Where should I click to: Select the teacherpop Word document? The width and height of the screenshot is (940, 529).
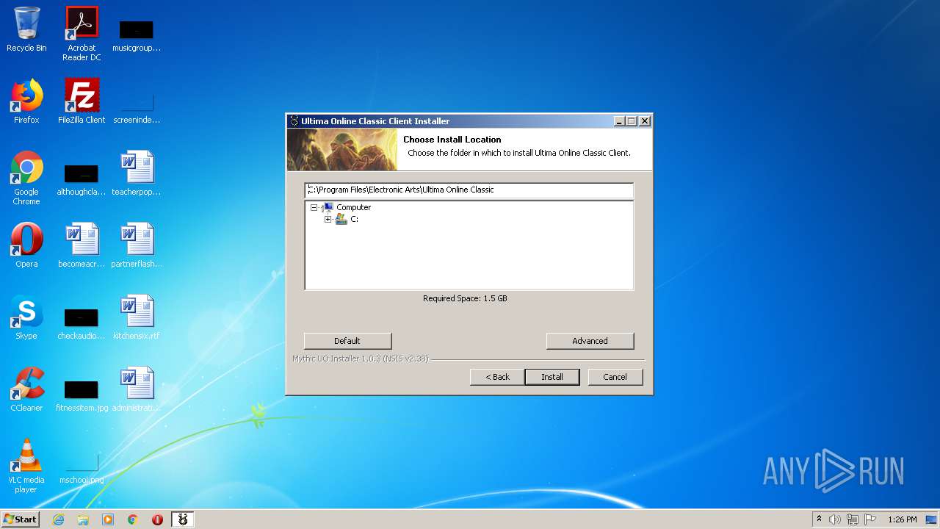pos(137,173)
